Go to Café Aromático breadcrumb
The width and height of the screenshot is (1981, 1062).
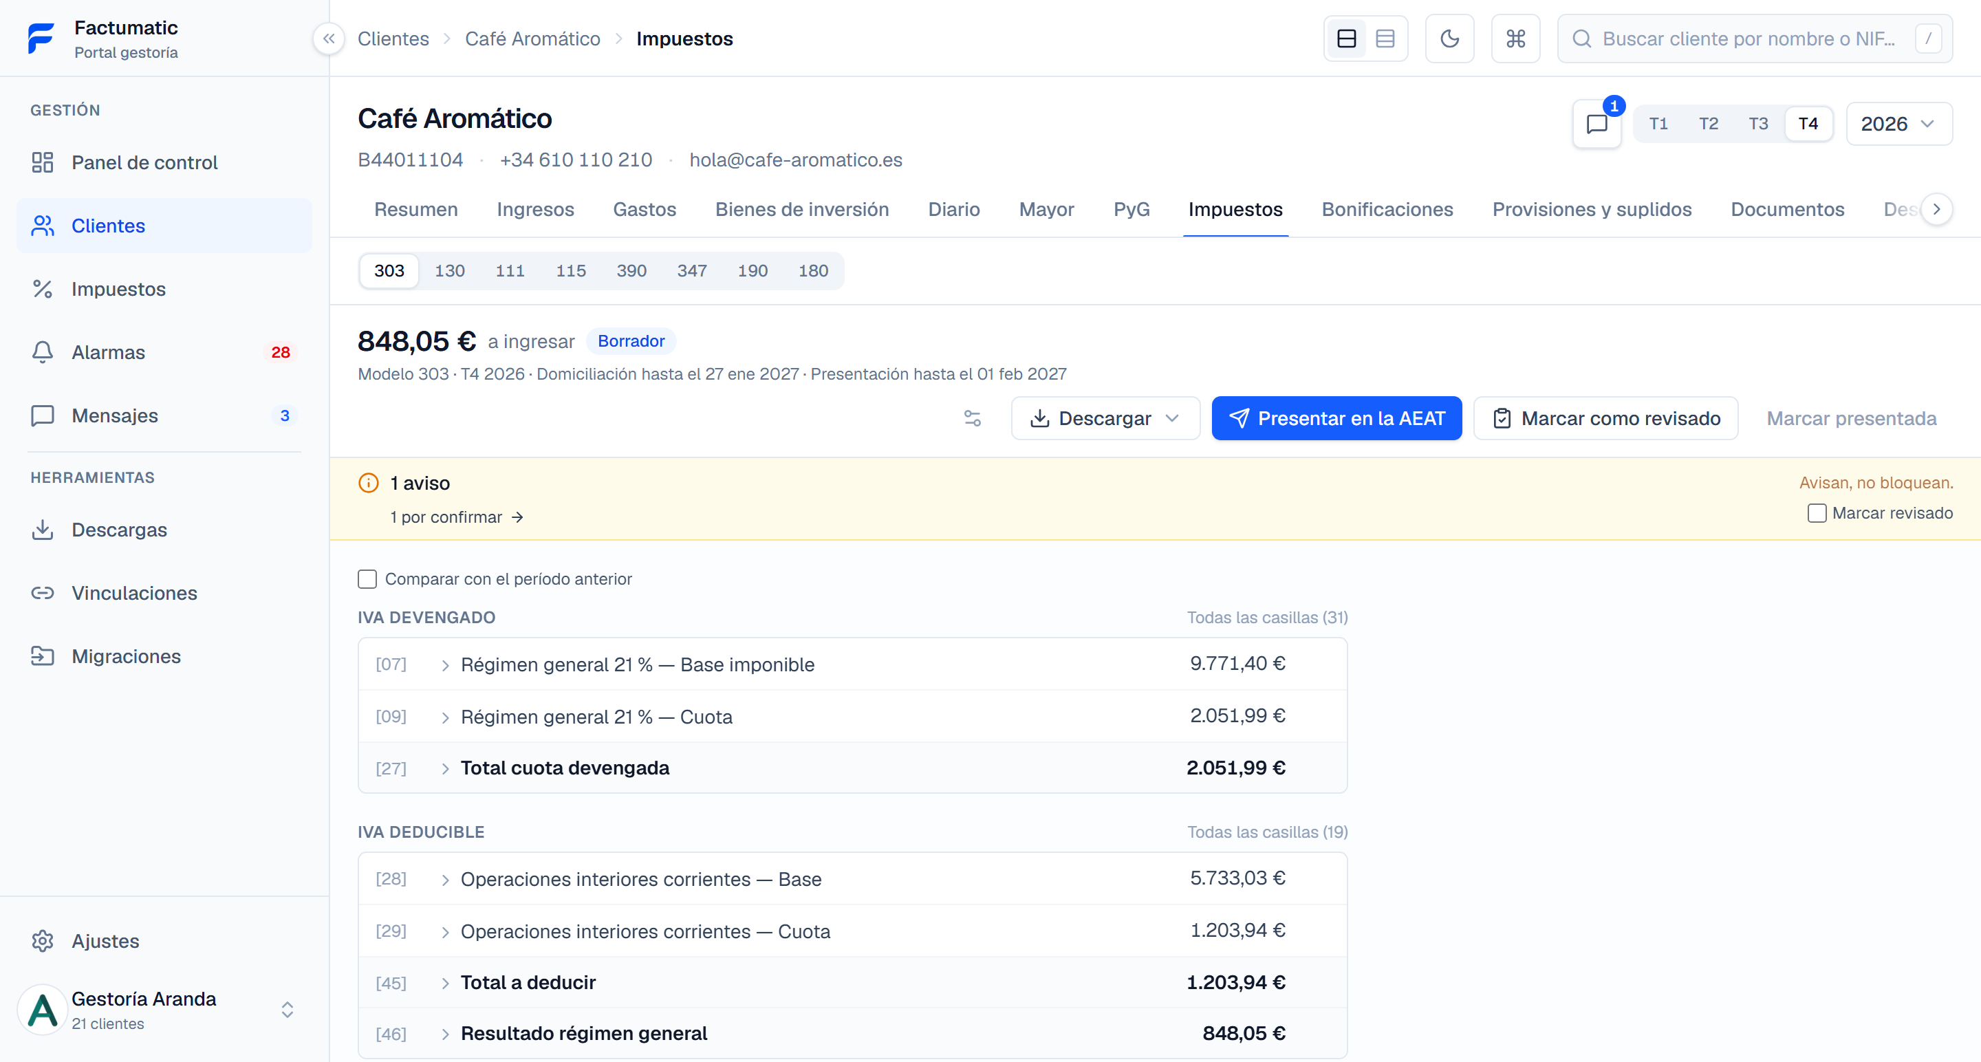pyautogui.click(x=532, y=39)
